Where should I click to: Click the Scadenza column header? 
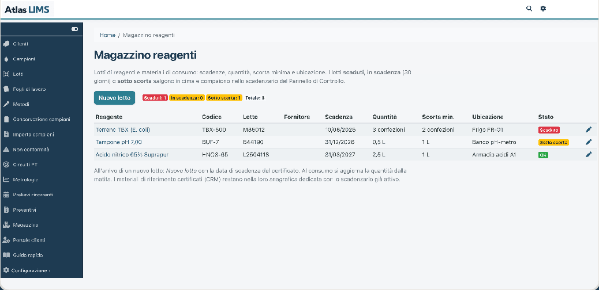339,117
